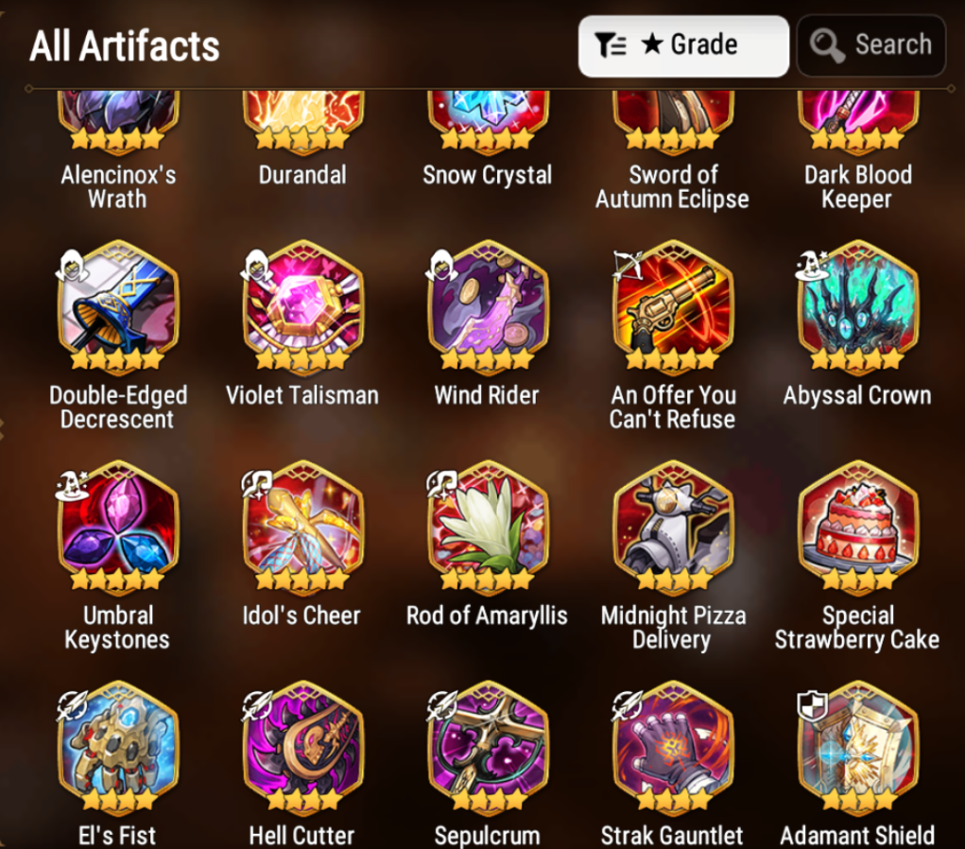Viewport: 965px width, 849px height.
Task: Open the Grade sort filter dropdown
Action: pyautogui.click(x=683, y=46)
